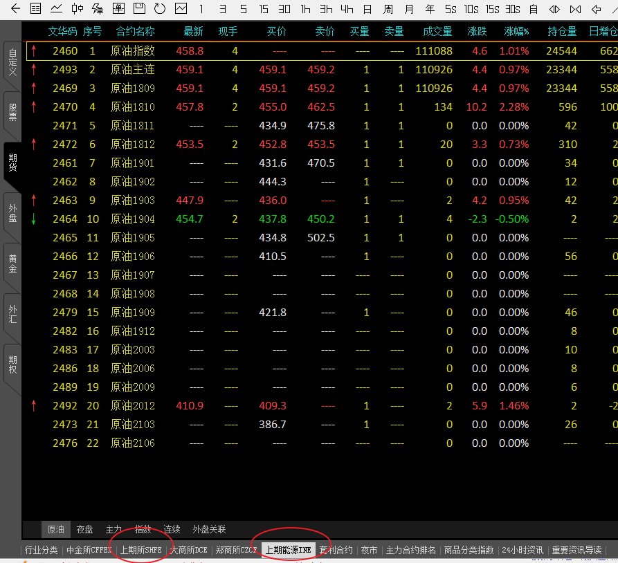Open the quote list view icon

tap(35, 9)
